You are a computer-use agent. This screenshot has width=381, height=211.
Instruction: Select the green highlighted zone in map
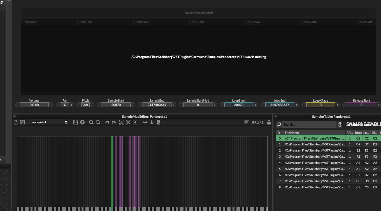tap(112, 172)
